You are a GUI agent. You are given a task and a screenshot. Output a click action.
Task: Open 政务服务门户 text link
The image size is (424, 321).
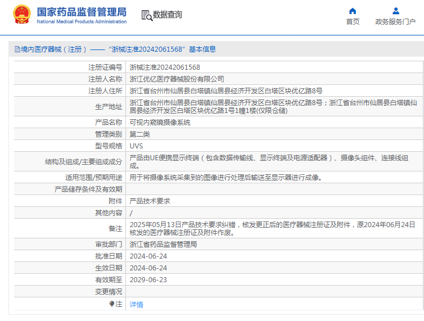(x=395, y=21)
